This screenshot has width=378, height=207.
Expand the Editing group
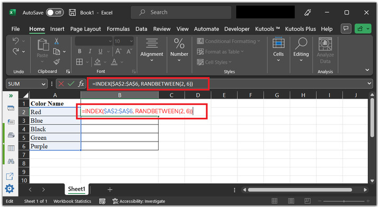301,50
